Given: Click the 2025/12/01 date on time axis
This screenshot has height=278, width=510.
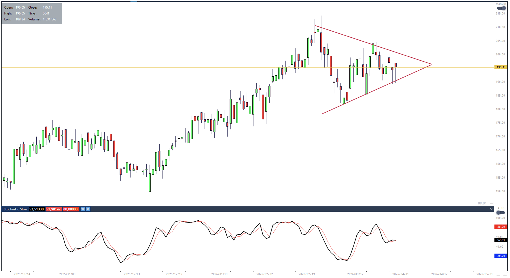Looking at the screenshot, I should pos(132,274).
